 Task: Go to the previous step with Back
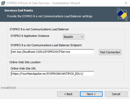(68, 94)
